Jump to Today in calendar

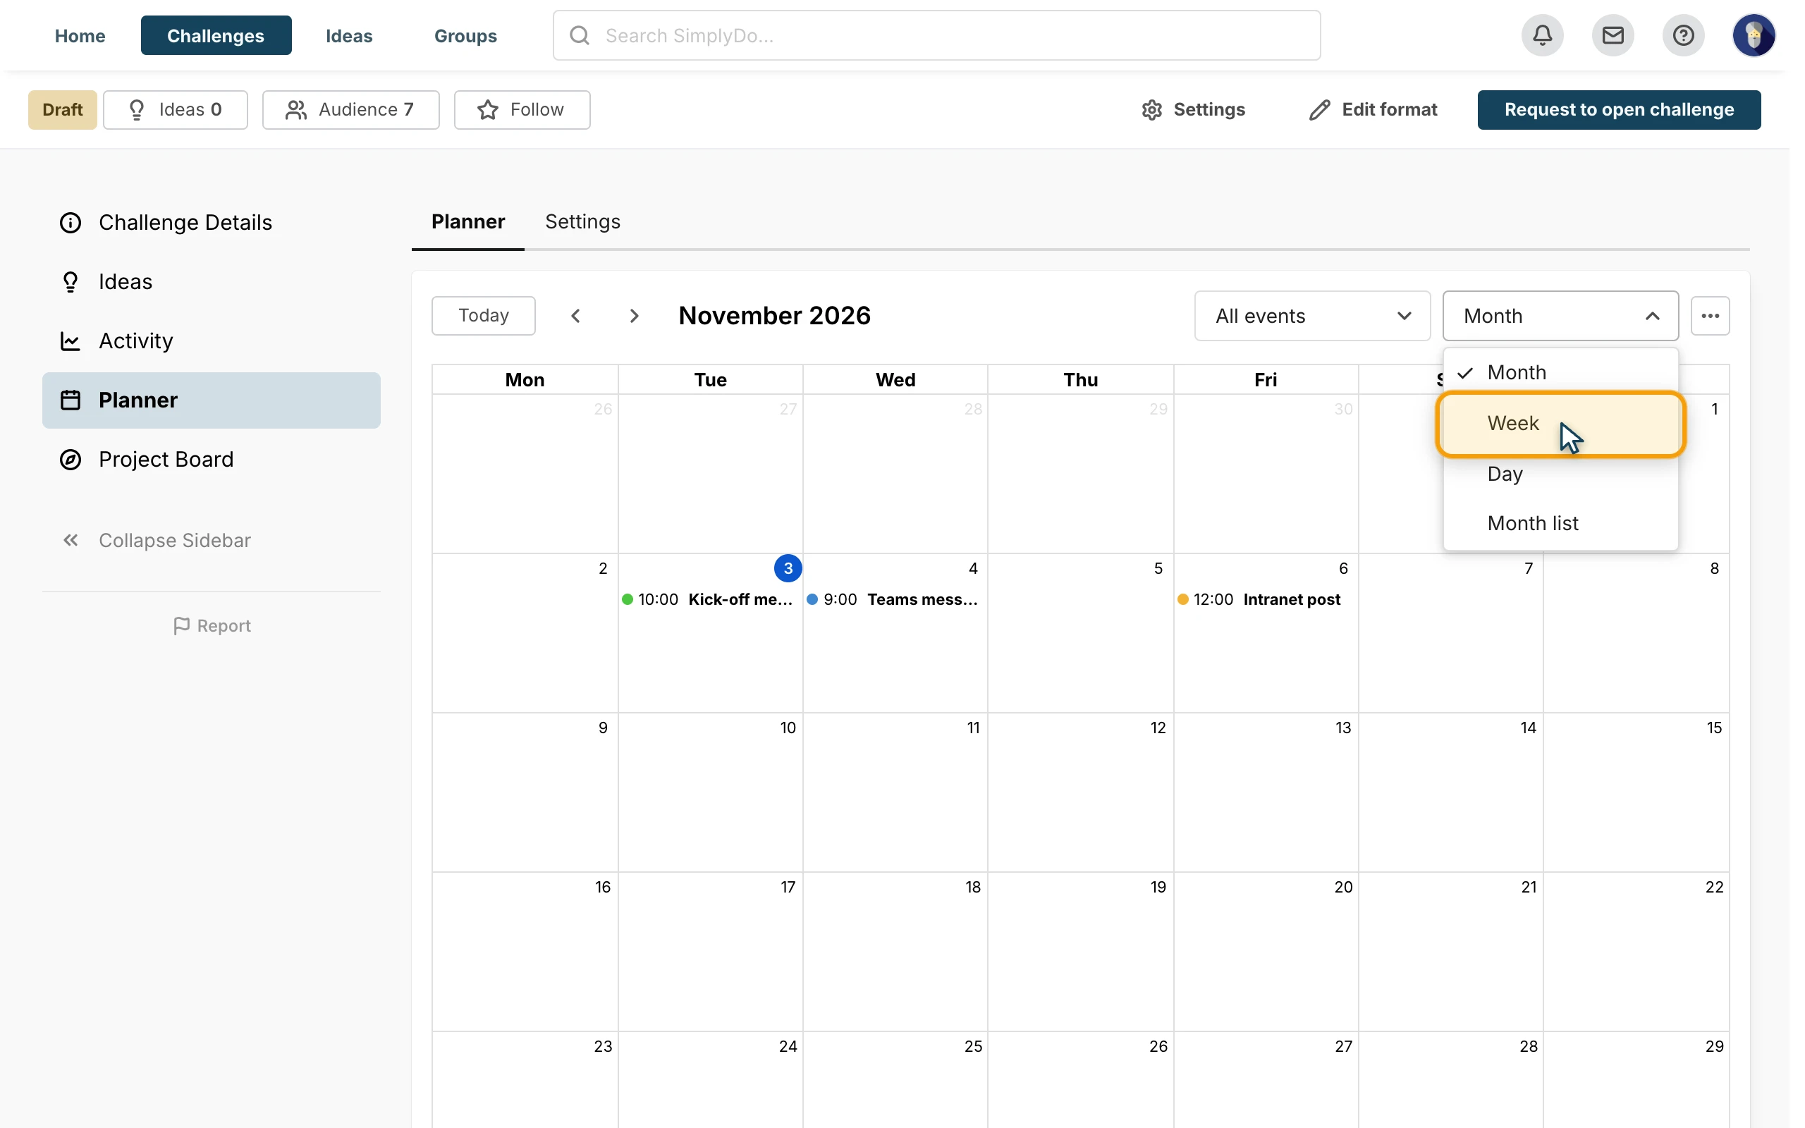pos(483,316)
